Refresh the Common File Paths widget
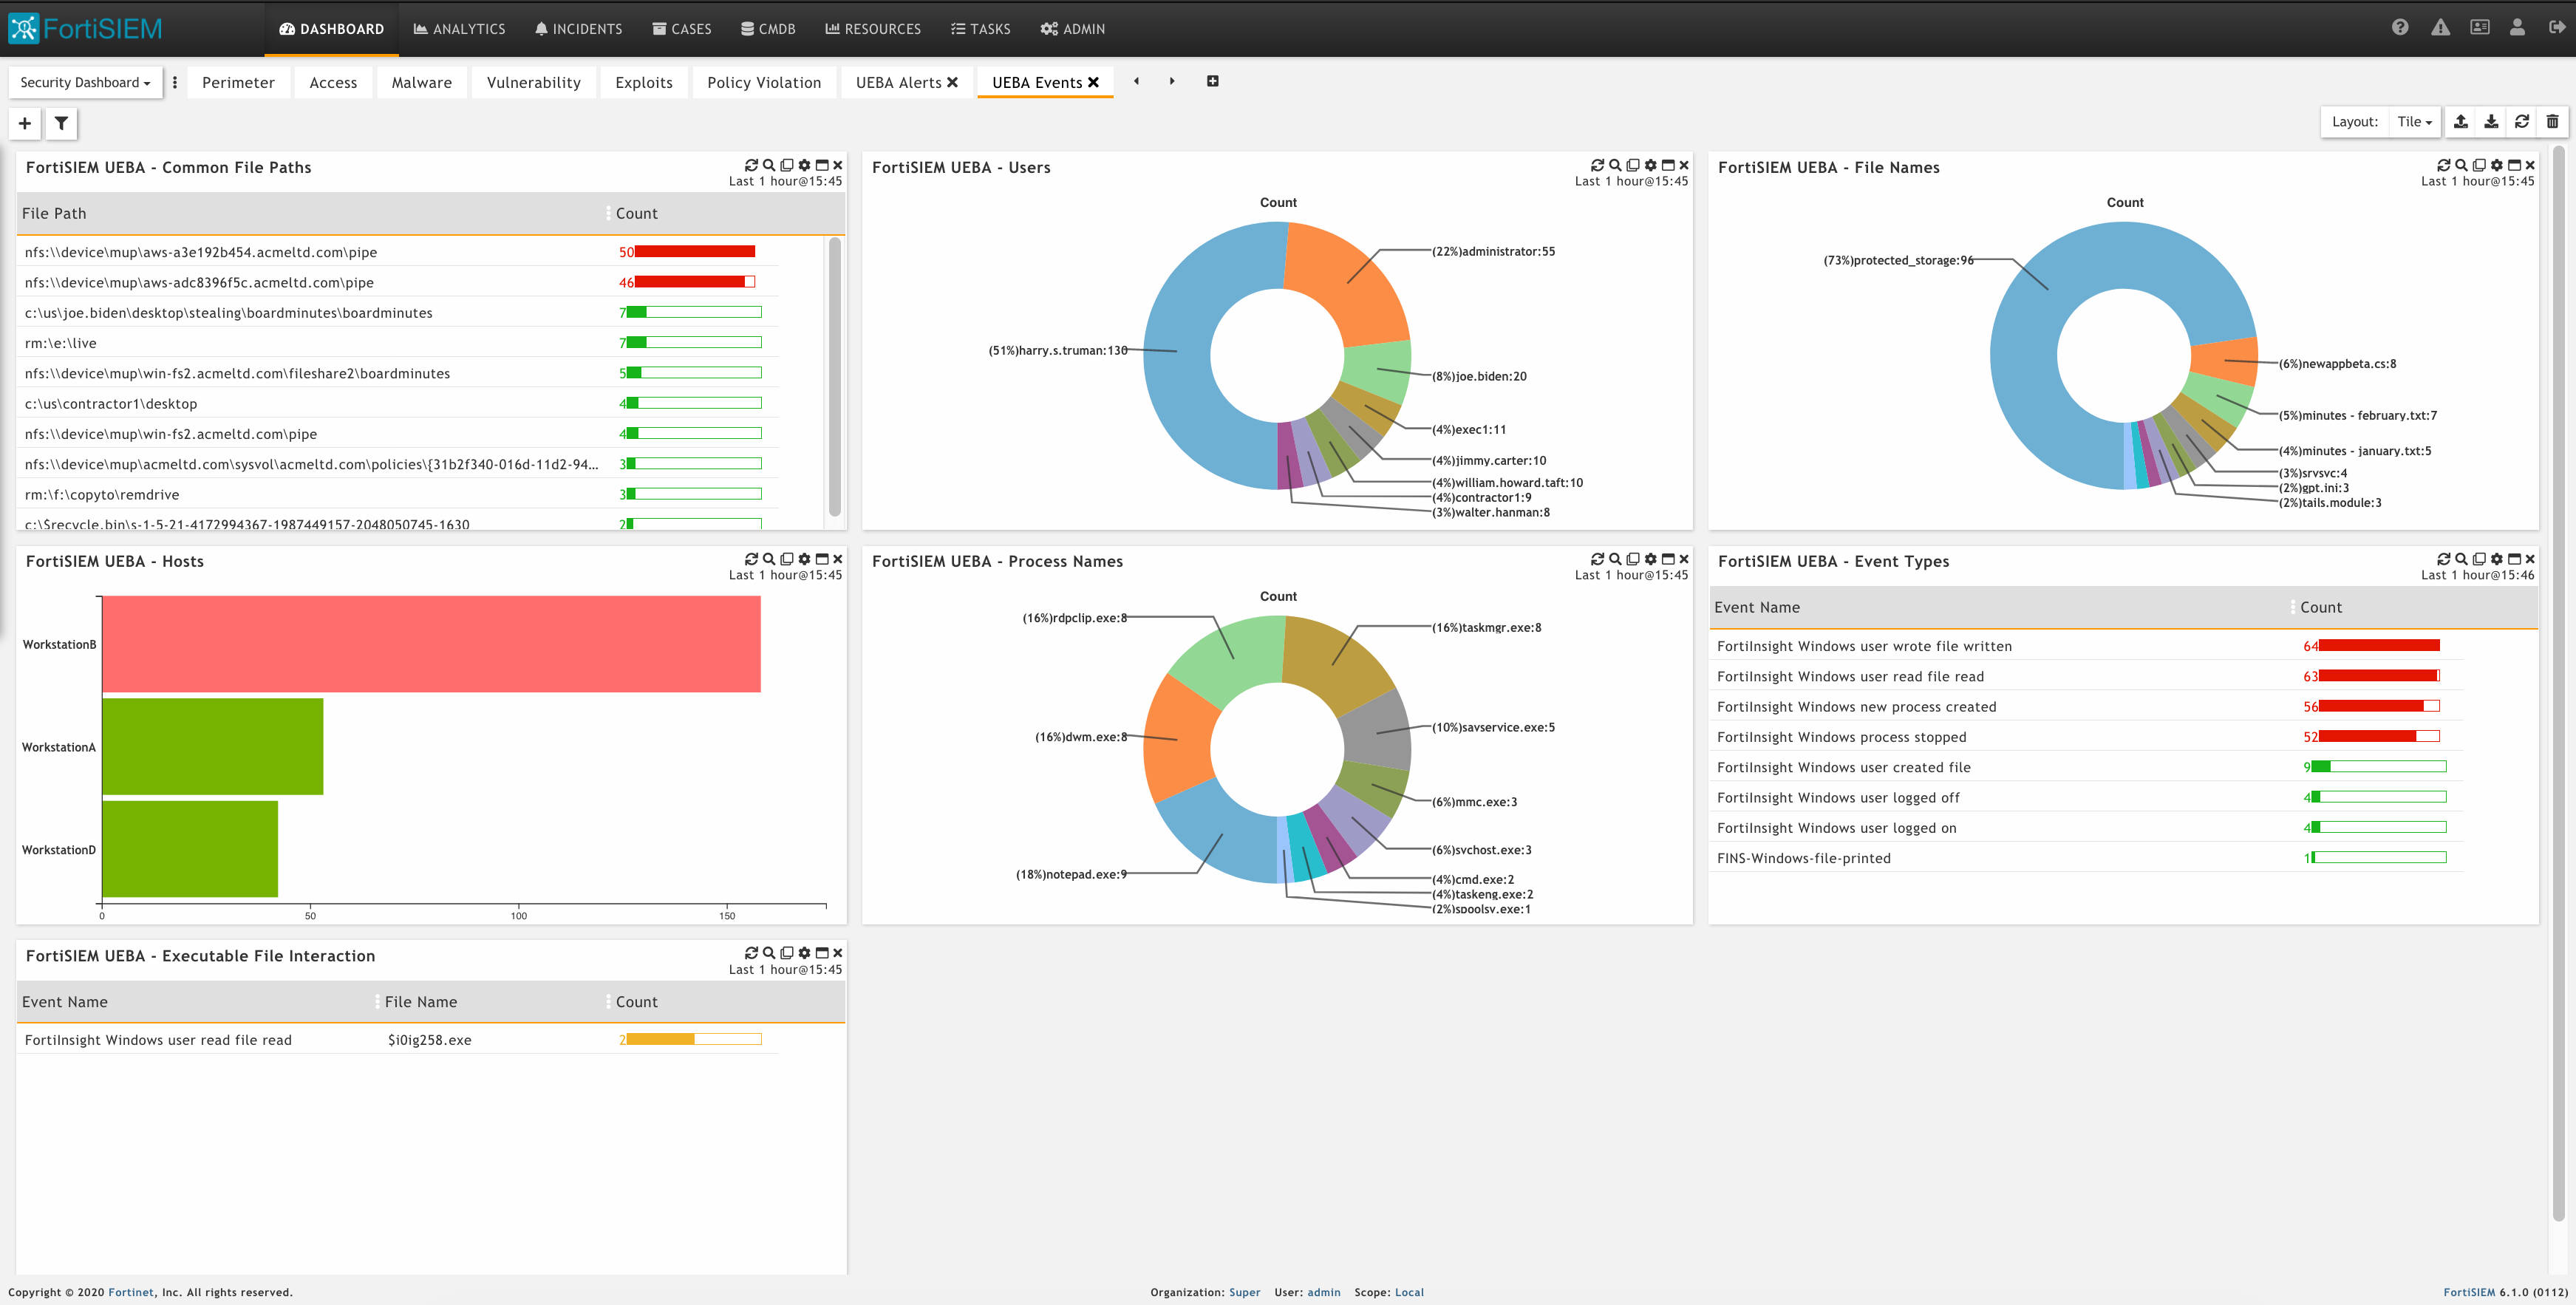 click(751, 165)
